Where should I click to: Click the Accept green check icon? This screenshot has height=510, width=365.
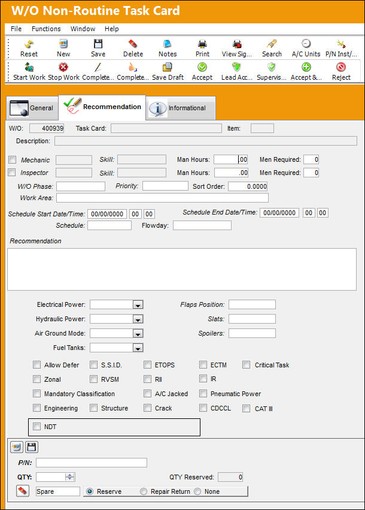pyautogui.click(x=202, y=67)
